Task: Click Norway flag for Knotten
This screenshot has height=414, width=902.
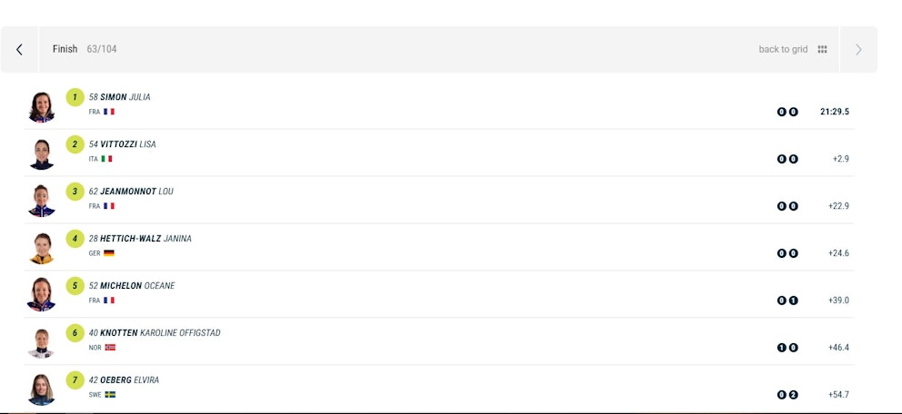Action: pyautogui.click(x=110, y=348)
